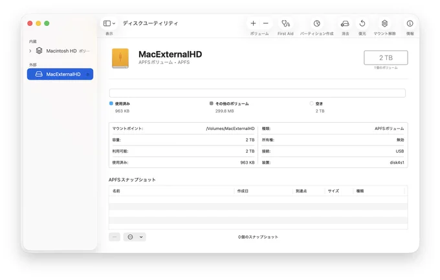Select Macintosh HD in the sidebar
The width and height of the screenshot is (440, 280).
[60, 51]
